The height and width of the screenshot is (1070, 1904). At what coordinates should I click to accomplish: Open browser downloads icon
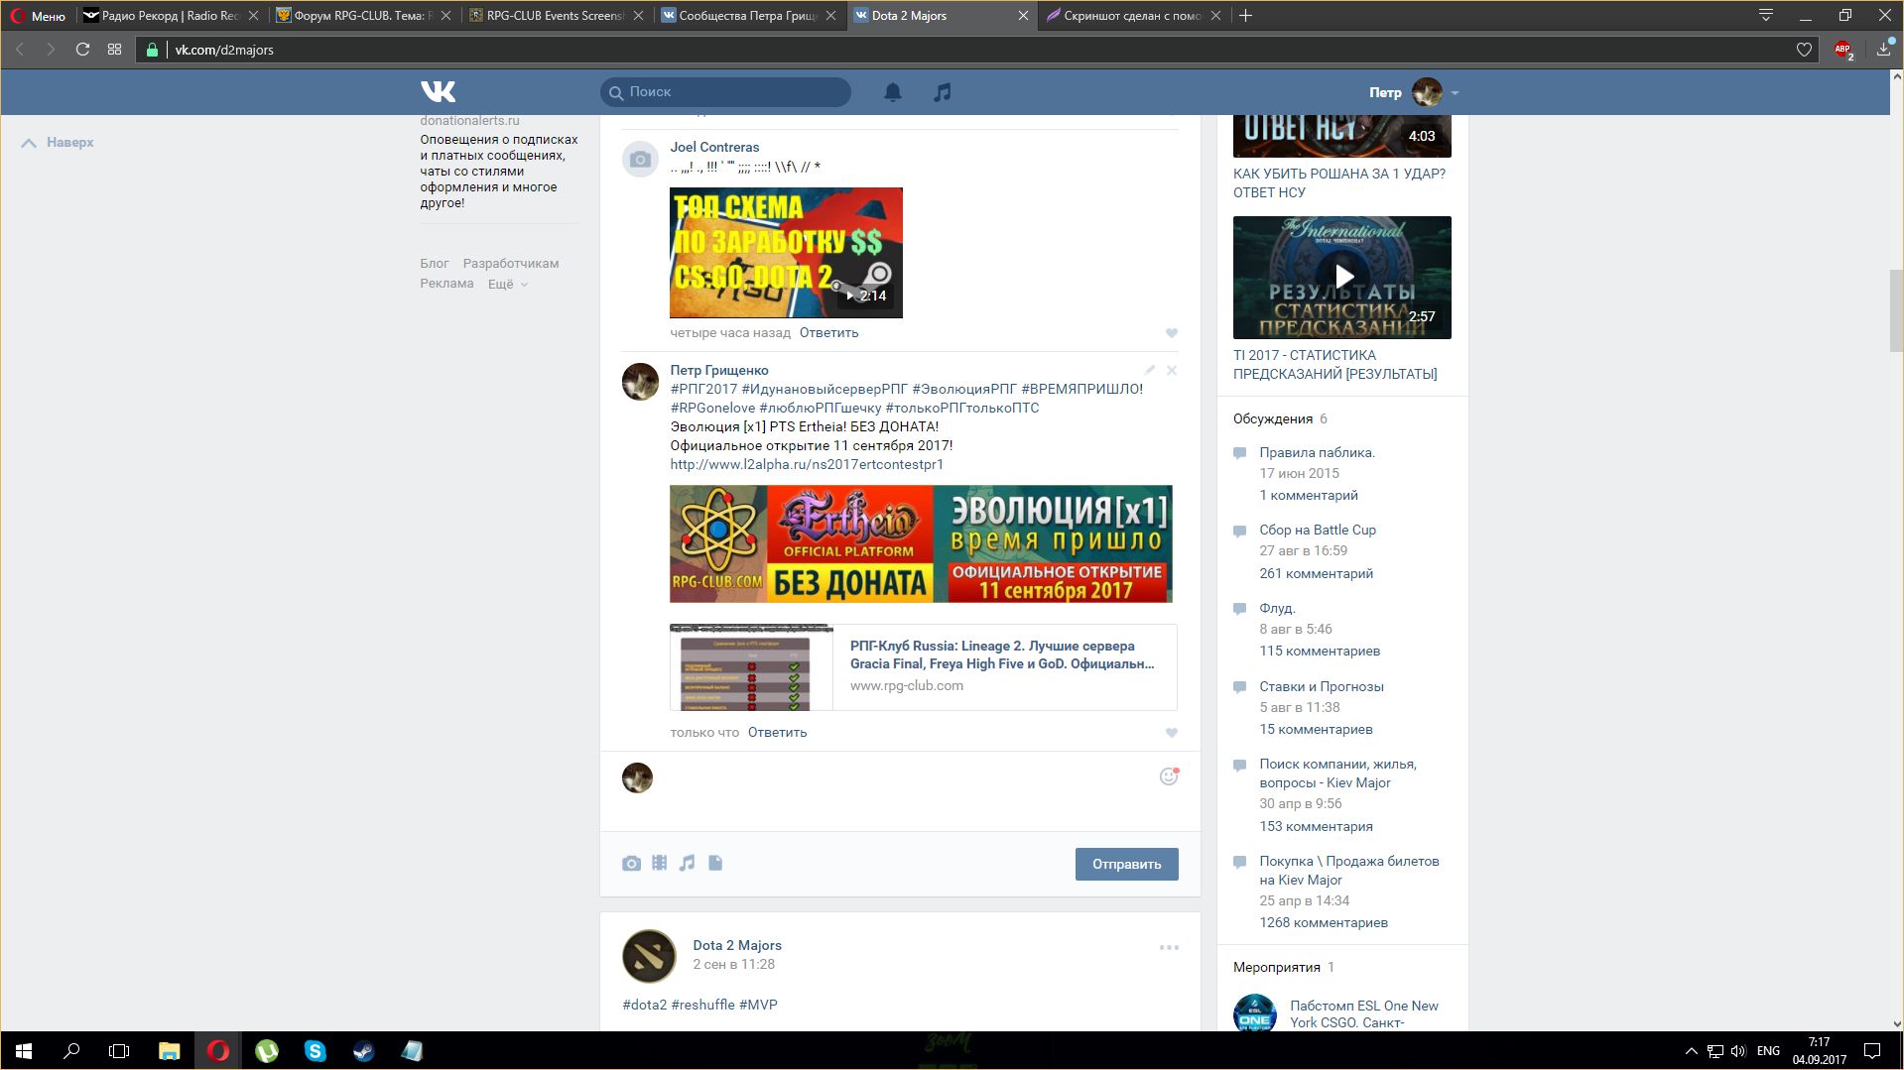click(x=1883, y=50)
